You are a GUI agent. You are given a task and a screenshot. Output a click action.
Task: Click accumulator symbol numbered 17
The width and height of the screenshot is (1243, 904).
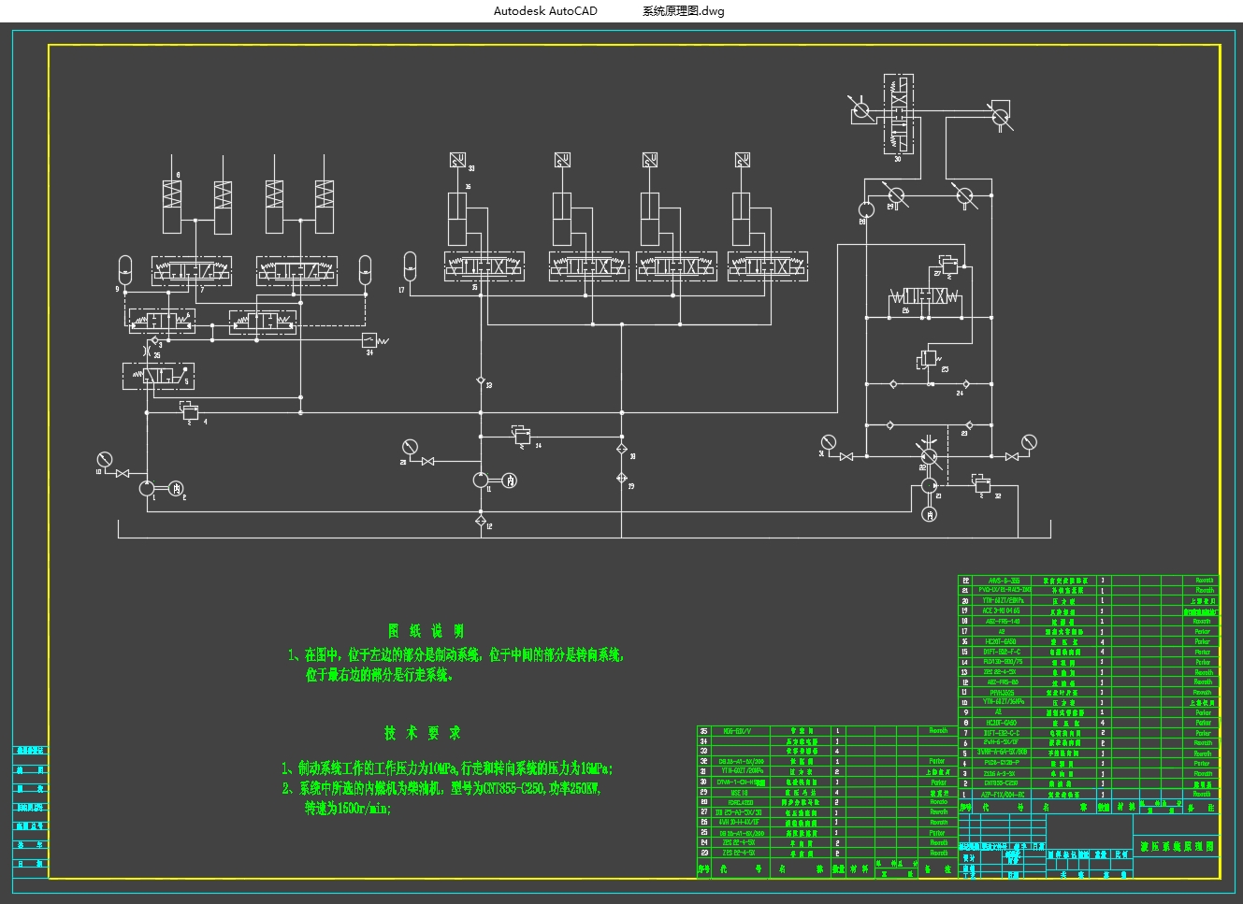pyautogui.click(x=409, y=265)
